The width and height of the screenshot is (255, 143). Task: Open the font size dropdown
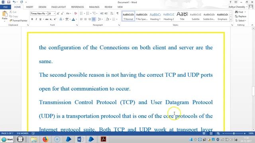(x=54, y=14)
